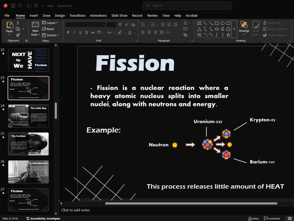294x221 pixels.
Task: Click the text highlight color pen
Action: pos(120,32)
